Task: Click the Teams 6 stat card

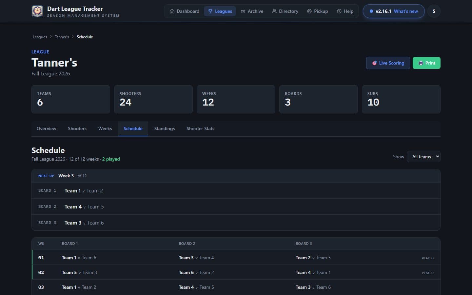Action: [x=70, y=99]
